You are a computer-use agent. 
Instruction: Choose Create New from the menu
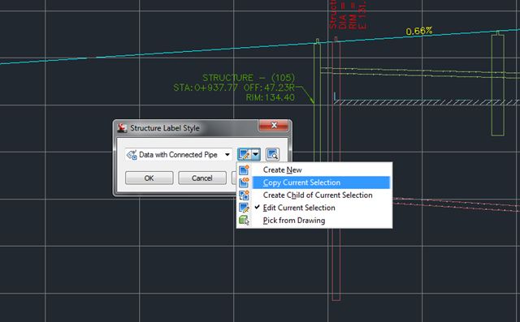pos(314,170)
